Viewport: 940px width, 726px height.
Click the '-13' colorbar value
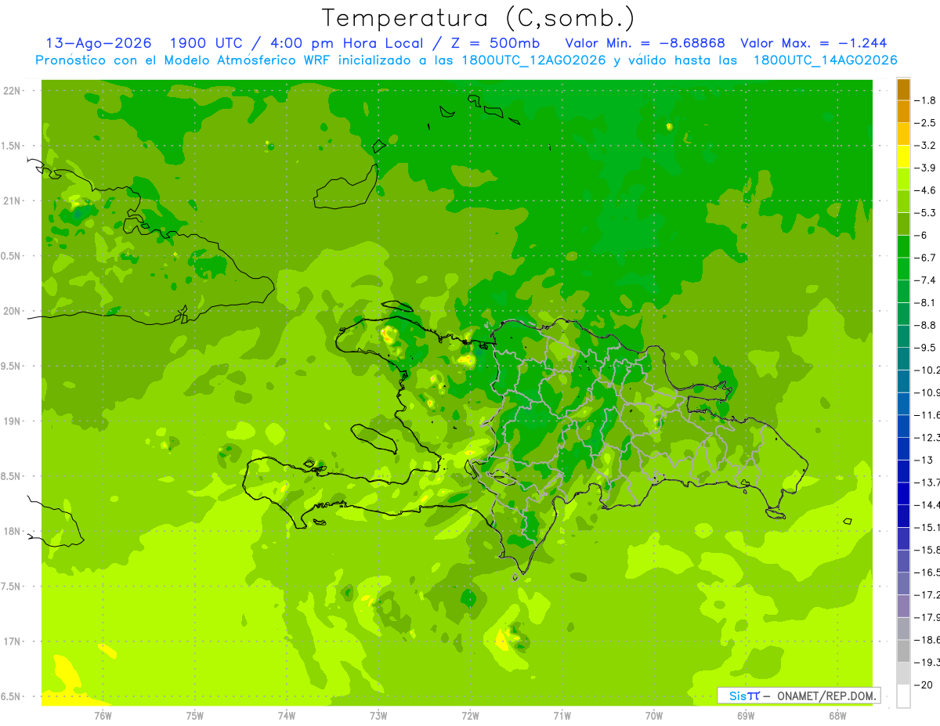[x=923, y=460]
